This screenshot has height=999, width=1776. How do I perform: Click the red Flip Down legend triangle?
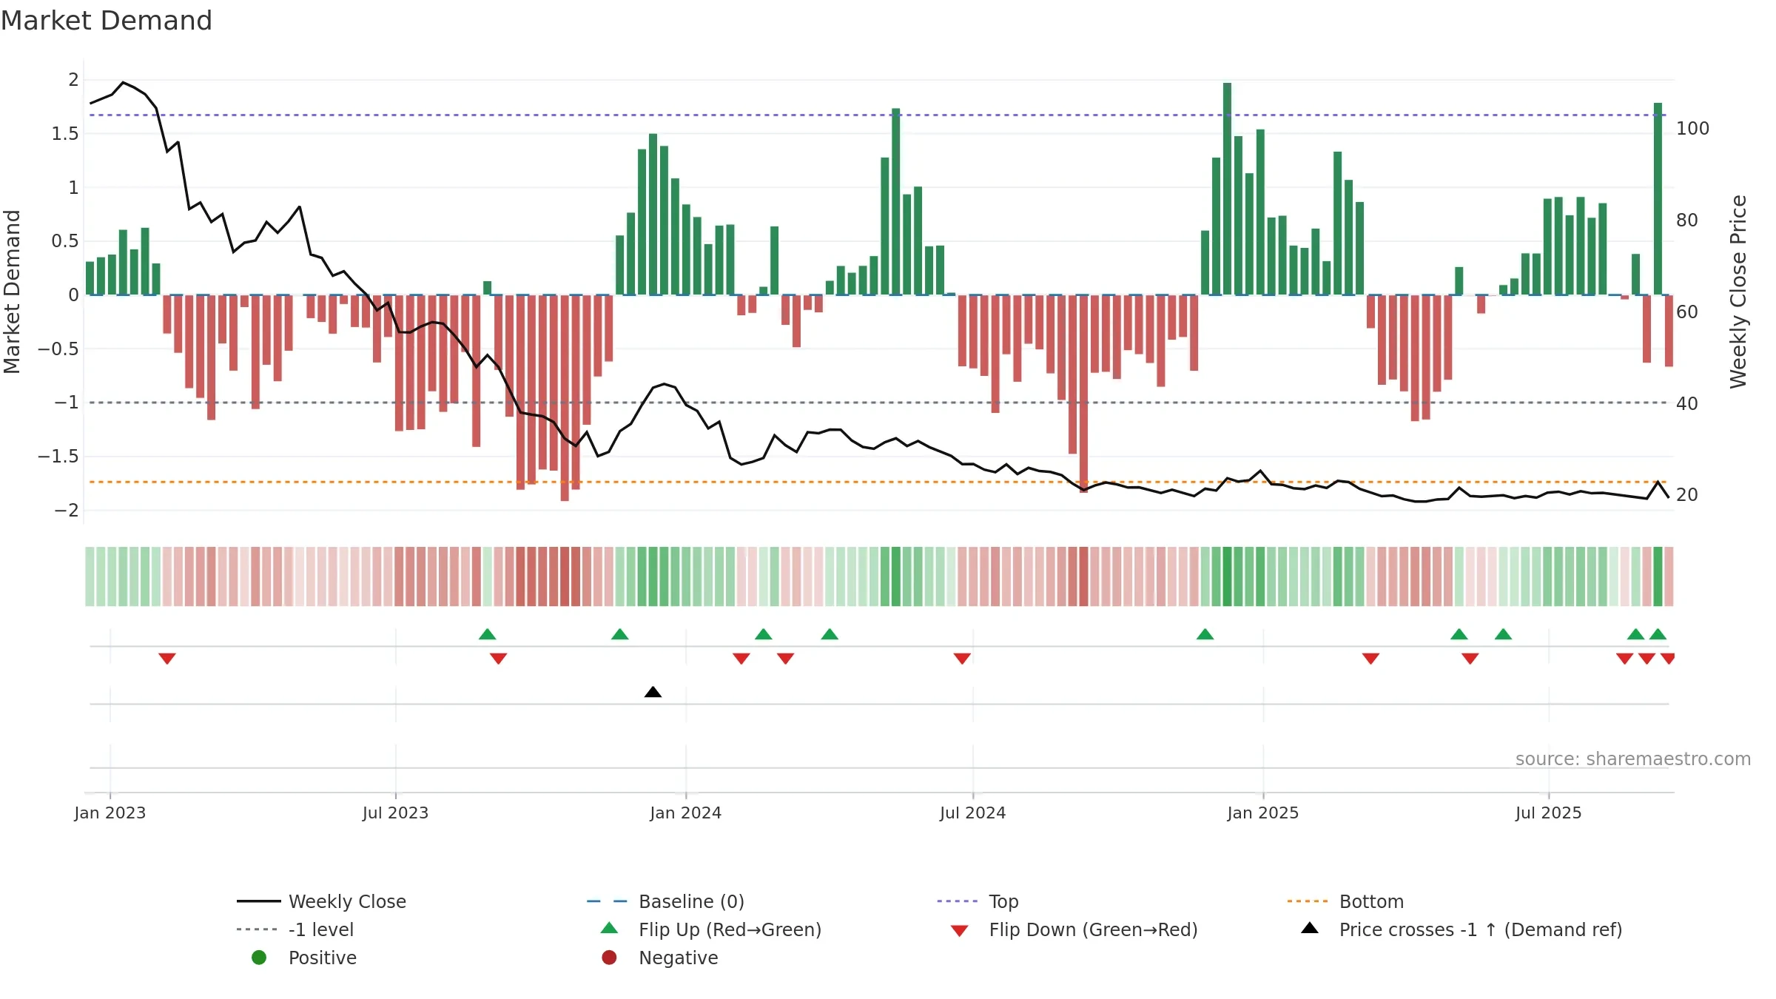coord(959,931)
